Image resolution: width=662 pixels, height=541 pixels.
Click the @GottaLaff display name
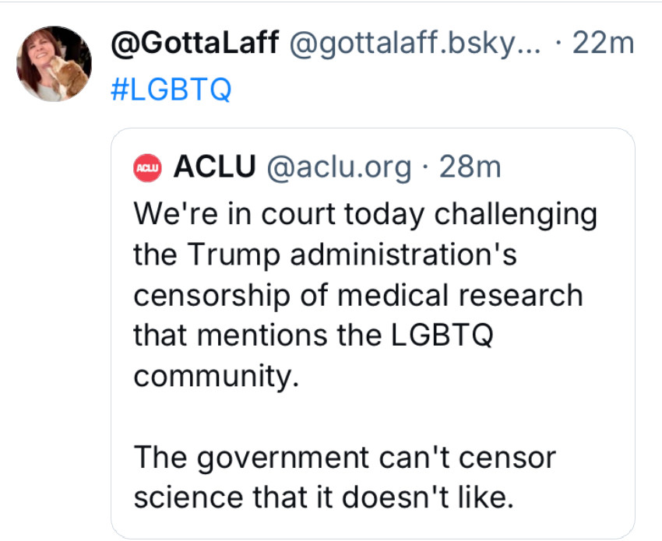pyautogui.click(x=195, y=45)
